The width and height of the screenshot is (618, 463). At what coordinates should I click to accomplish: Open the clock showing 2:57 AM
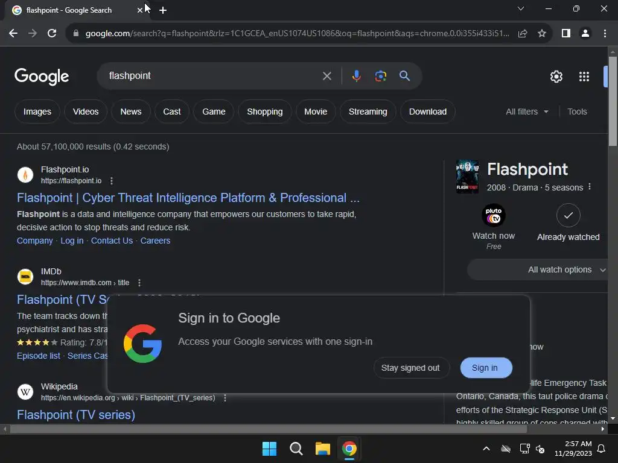tap(573, 449)
